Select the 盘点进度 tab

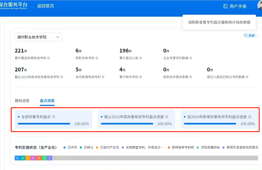pos(47,101)
